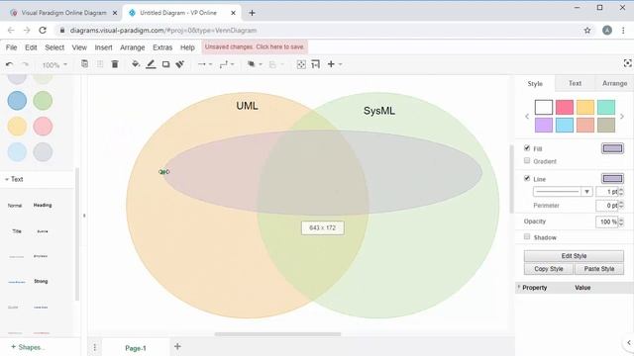The width and height of the screenshot is (634, 356).
Task: Undo the last action in the toolbar
Action: 9,64
